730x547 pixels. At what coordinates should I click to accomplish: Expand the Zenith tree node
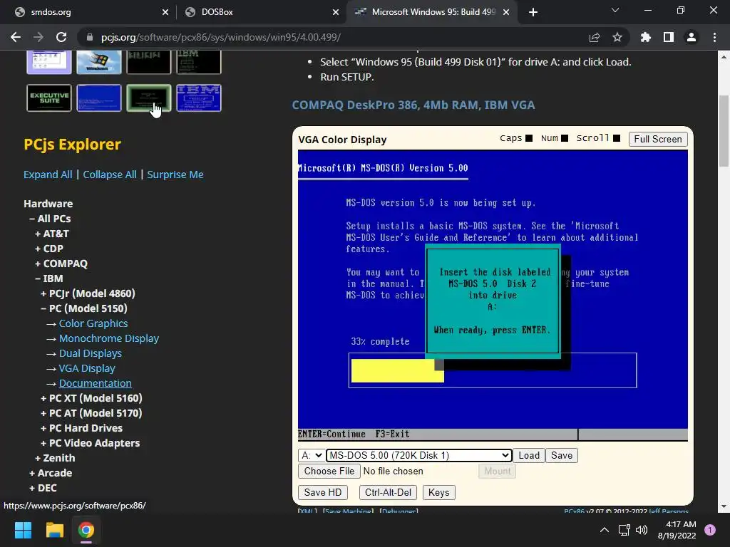[55, 458]
